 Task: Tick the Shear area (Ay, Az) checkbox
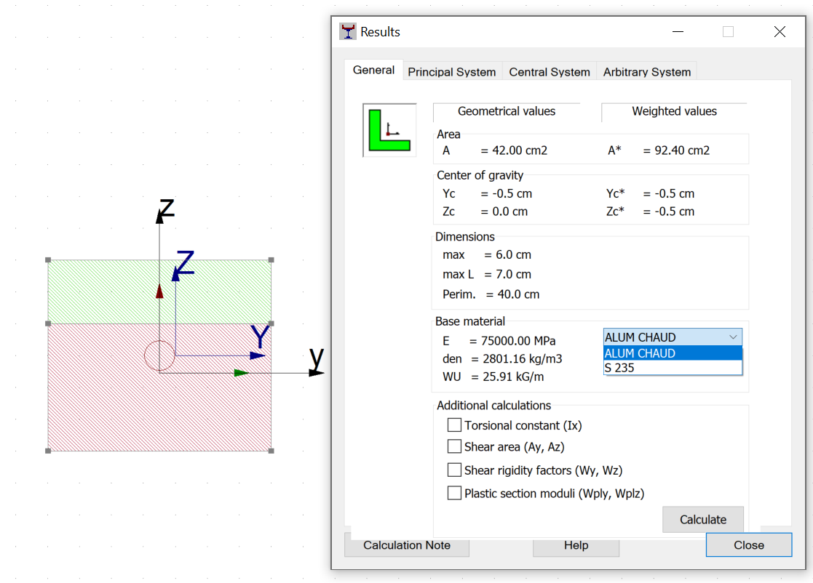click(454, 446)
